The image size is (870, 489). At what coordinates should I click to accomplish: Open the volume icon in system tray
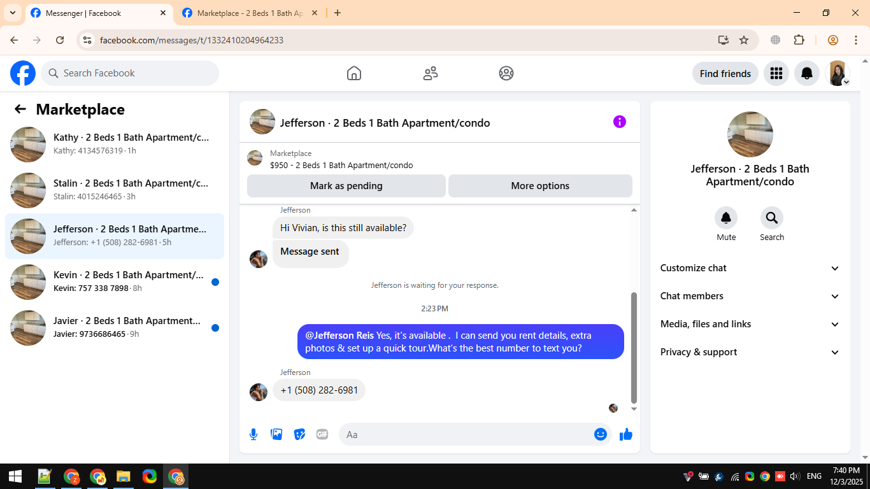(794, 476)
